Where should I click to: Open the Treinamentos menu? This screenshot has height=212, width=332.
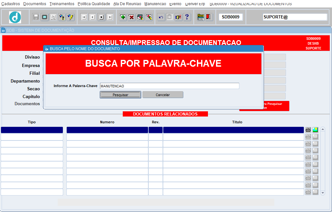tap(62, 4)
